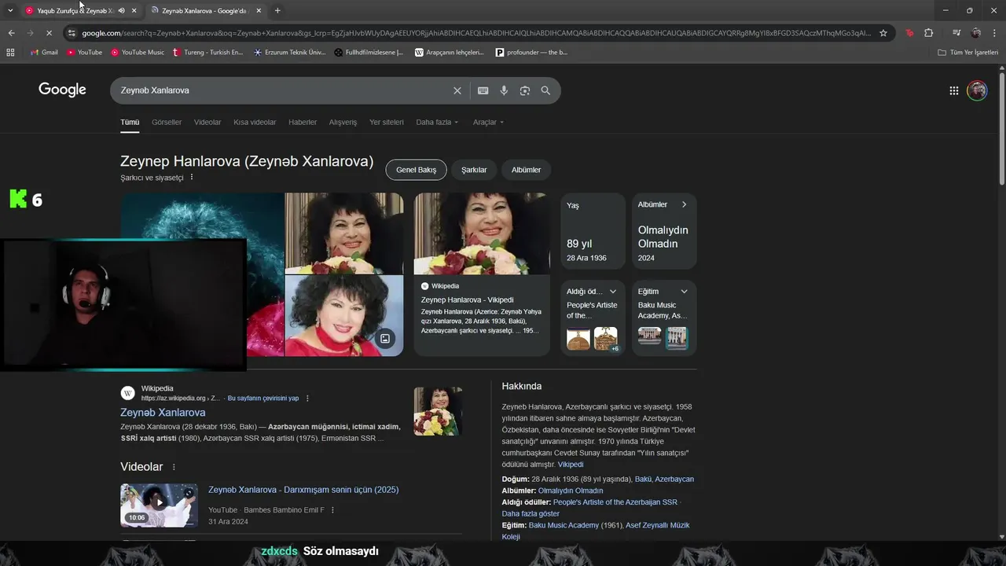The width and height of the screenshot is (1006, 566).
Task: Open the Chrome profile avatar in toolbar
Action: [x=976, y=33]
